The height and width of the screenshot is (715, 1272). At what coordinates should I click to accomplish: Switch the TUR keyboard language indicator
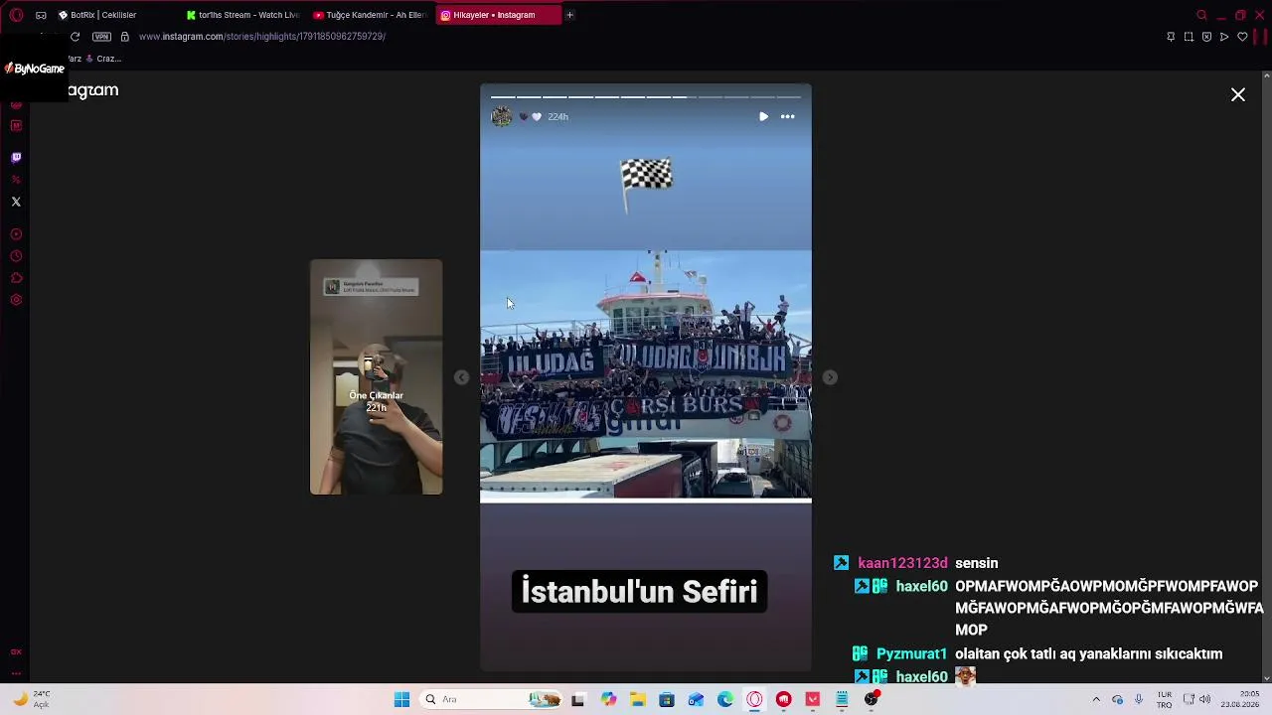click(1164, 699)
